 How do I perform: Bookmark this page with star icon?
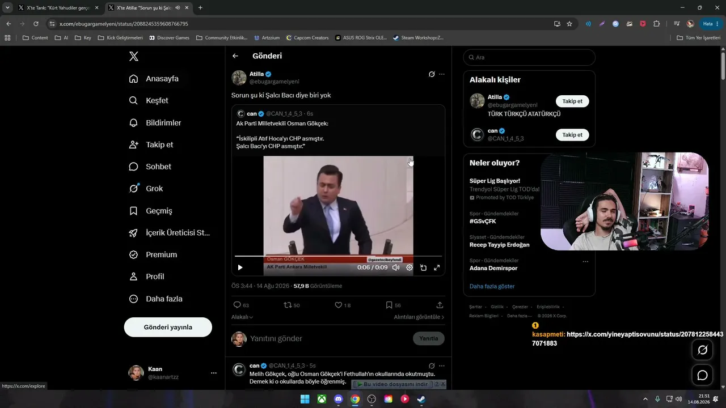pyautogui.click(x=569, y=24)
